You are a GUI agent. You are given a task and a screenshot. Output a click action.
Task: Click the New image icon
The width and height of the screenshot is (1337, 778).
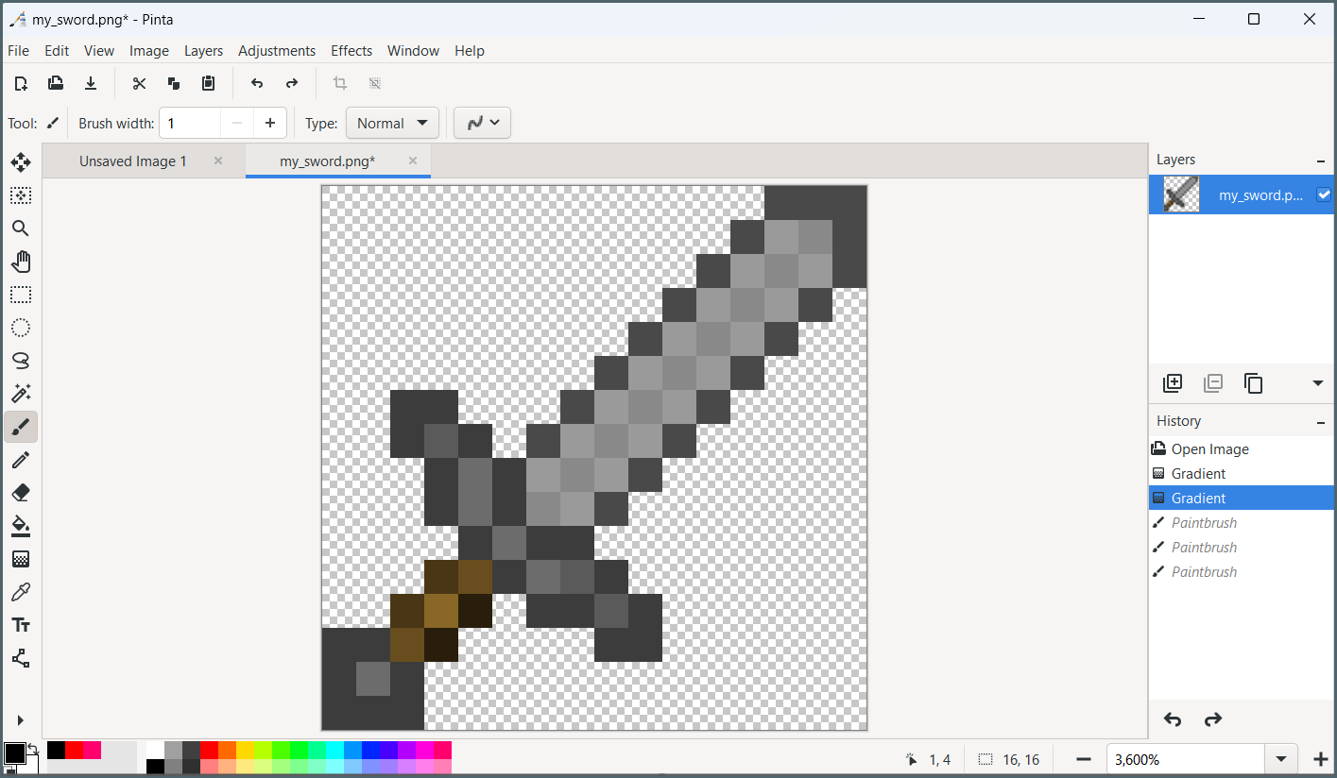click(21, 83)
